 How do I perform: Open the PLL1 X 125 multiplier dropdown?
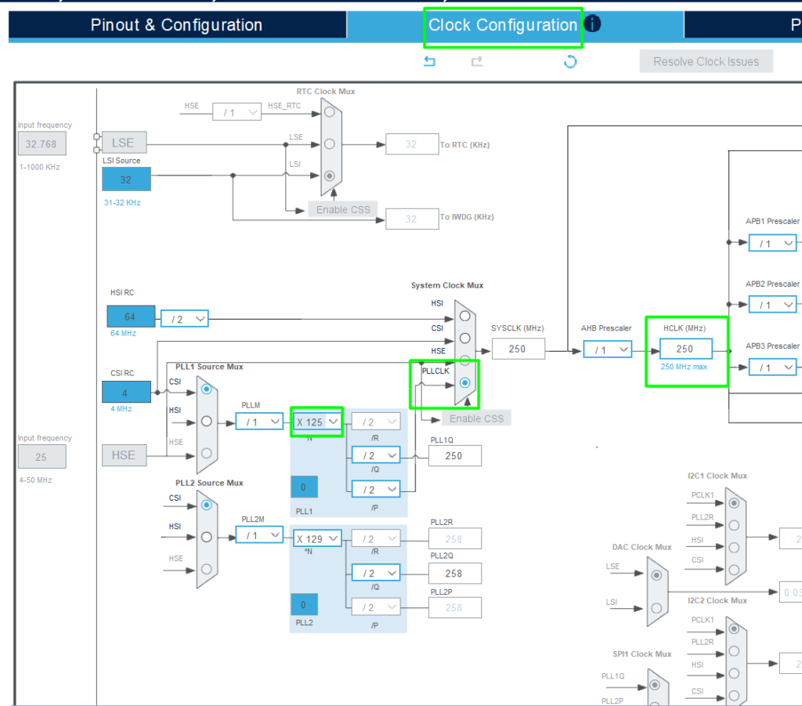coord(317,422)
